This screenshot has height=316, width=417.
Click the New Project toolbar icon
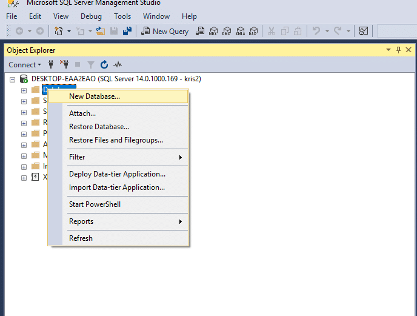pos(59,32)
